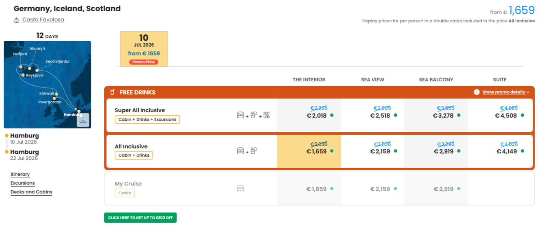This screenshot has height=226, width=538.
Task: Click the drink cup icon in Free Drinks banner
Action: point(112,92)
